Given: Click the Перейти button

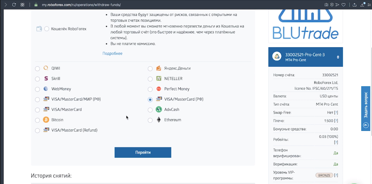Looking at the screenshot, I should pyautogui.click(x=143, y=152).
